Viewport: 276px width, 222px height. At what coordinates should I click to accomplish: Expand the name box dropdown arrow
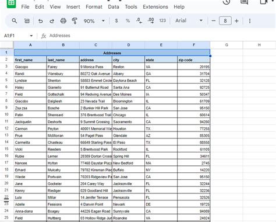coord(31,36)
